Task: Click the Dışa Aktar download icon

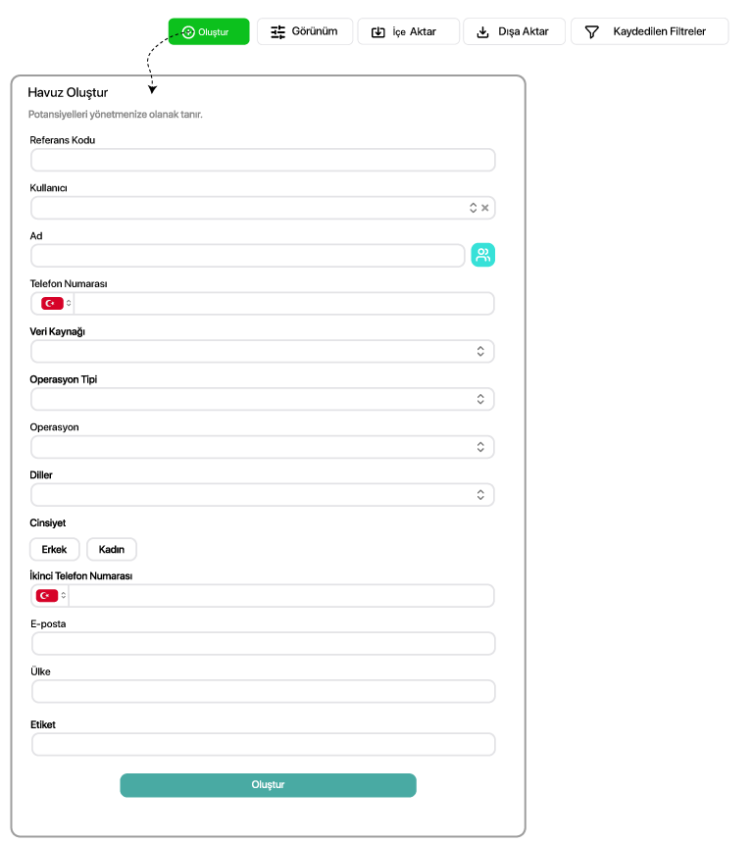Action: [x=482, y=32]
